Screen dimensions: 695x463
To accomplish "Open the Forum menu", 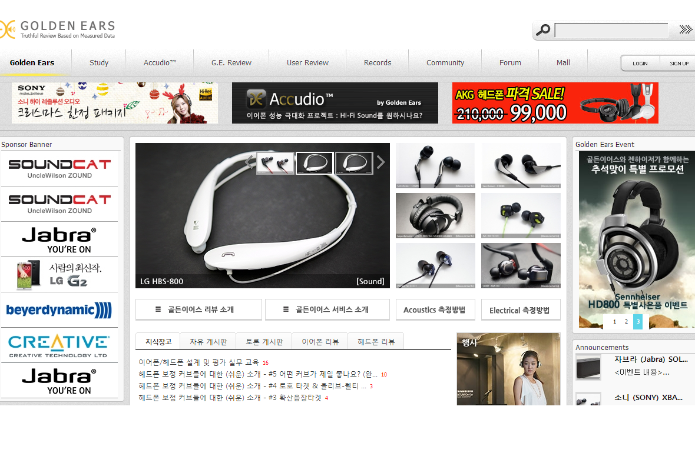I will (x=510, y=63).
